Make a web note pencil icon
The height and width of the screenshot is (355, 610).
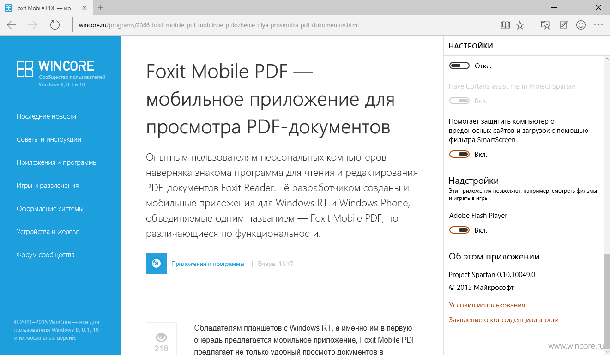563,25
